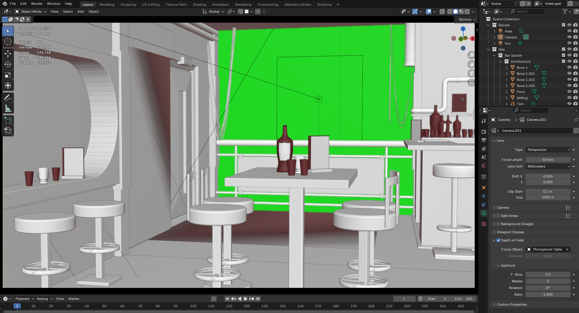Viewport: 579px width, 313px height.
Task: Switch to the Shading workspace tab
Action: (x=199, y=5)
